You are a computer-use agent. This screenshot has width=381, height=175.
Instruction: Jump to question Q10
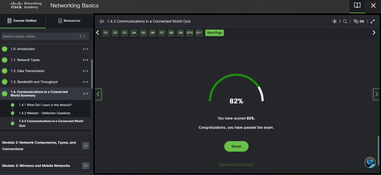190,33
